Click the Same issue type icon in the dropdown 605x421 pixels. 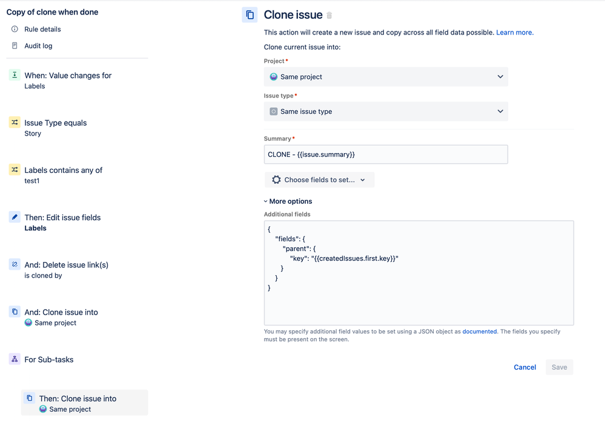[x=274, y=111]
